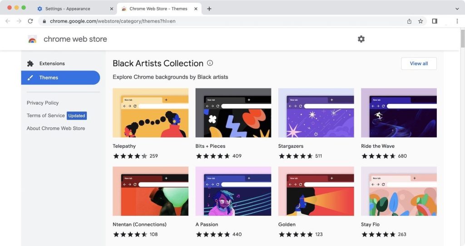Open the Stargazers theme thumbnail
This screenshot has width=465, height=246.
[316, 113]
